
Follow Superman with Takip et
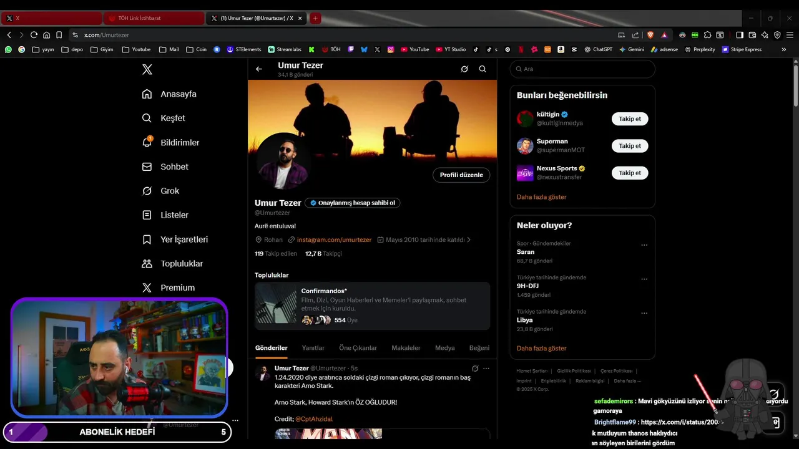click(x=630, y=146)
